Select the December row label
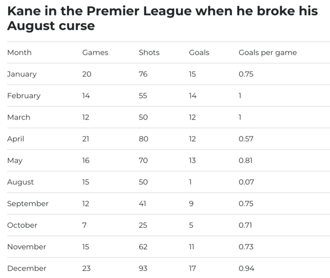 [x=27, y=268]
